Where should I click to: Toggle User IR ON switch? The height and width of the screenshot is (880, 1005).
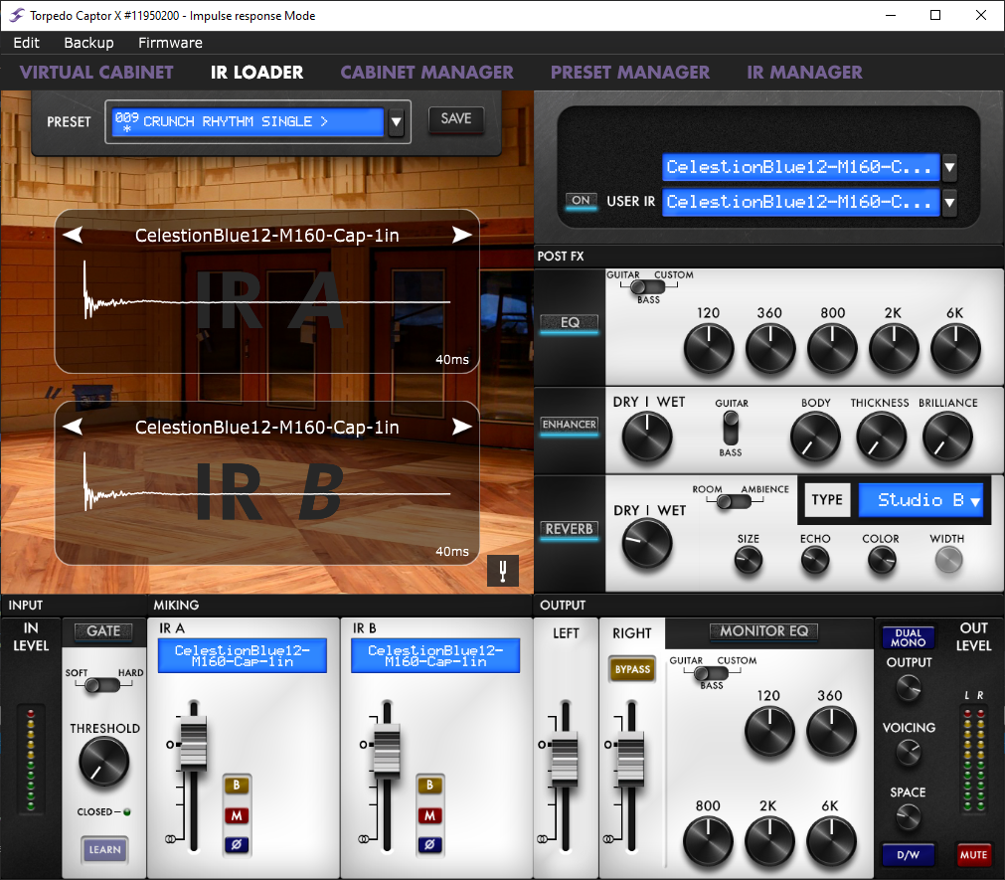click(x=581, y=201)
